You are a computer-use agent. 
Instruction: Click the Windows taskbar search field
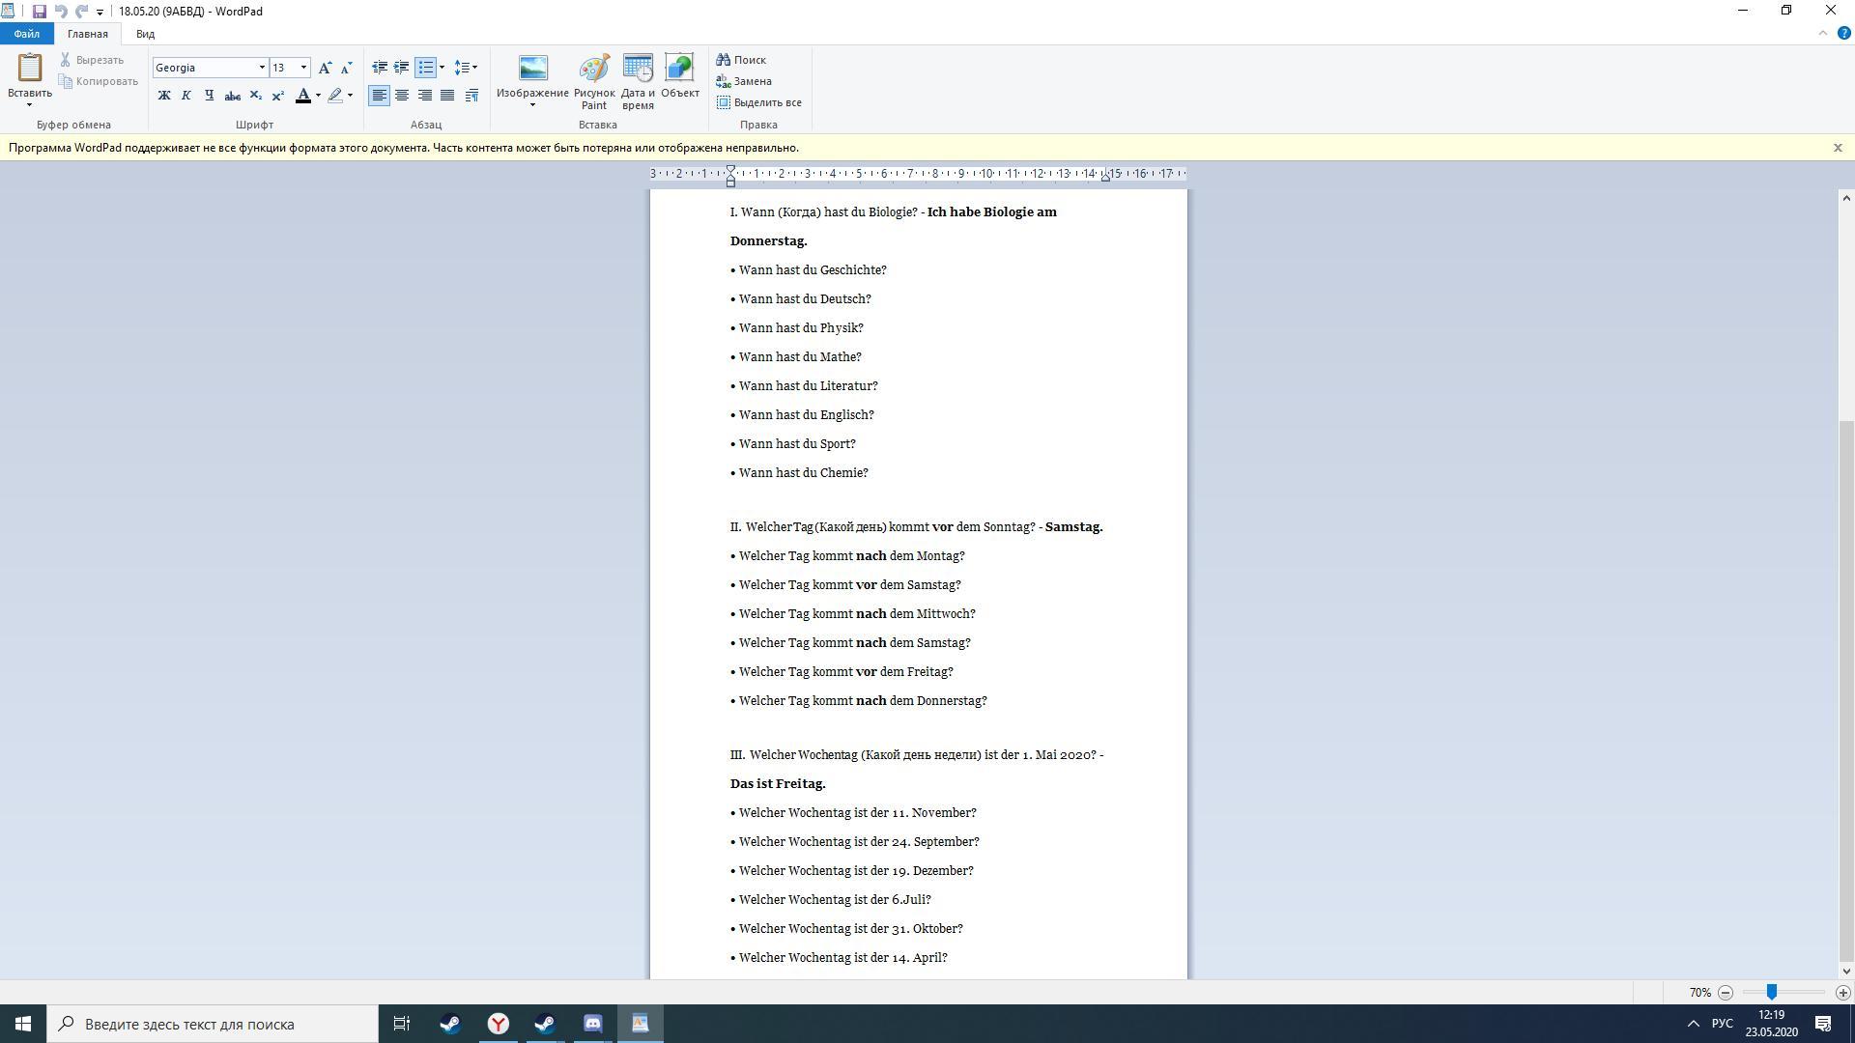213,1024
